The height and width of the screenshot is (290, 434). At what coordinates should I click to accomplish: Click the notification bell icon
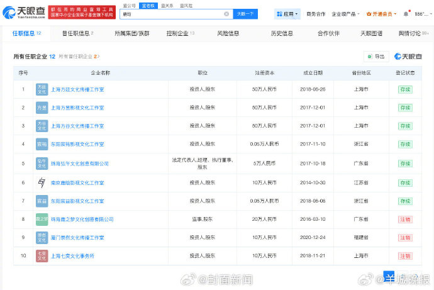point(406,13)
